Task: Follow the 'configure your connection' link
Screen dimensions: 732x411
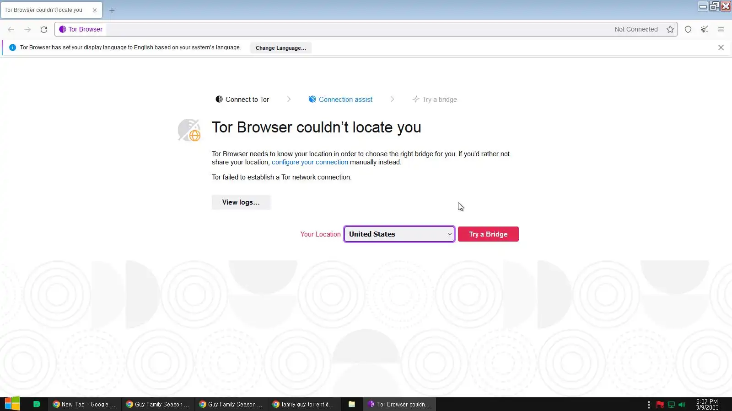Action: click(x=310, y=162)
